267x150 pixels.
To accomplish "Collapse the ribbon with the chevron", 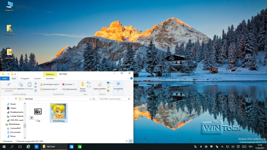I will pos(128,78).
